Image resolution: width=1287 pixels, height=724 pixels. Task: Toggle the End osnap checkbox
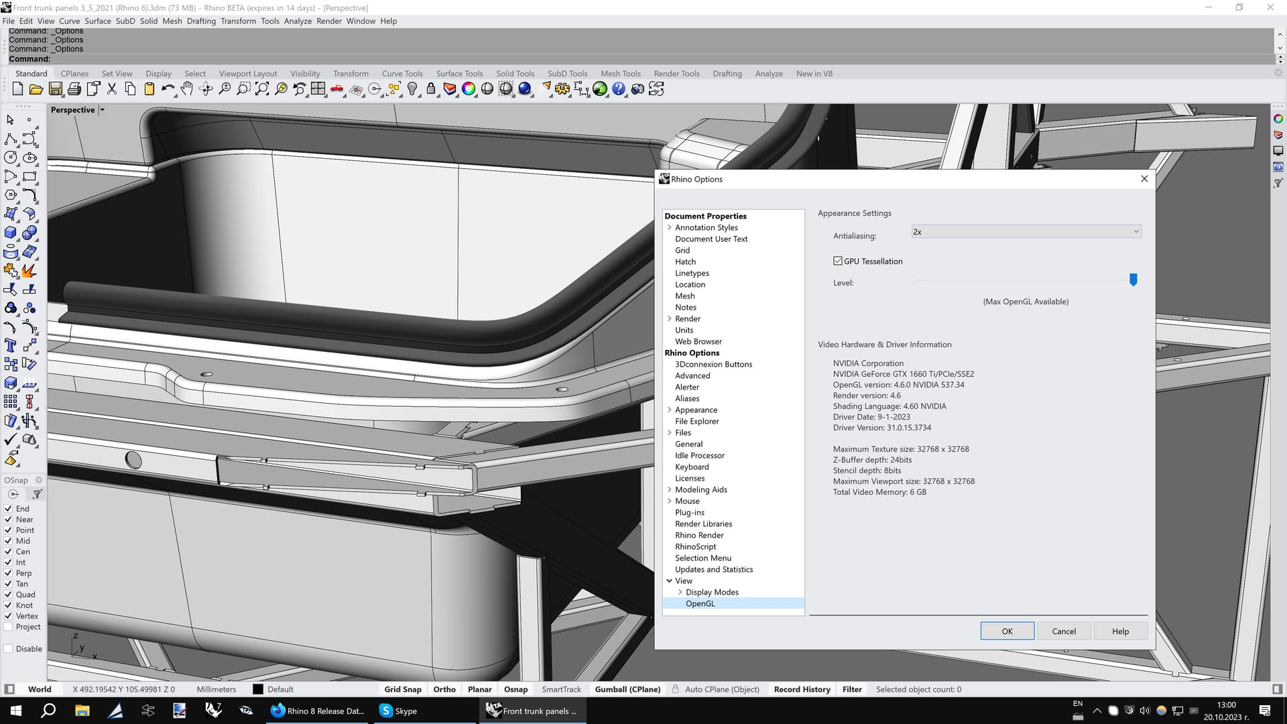click(9, 509)
